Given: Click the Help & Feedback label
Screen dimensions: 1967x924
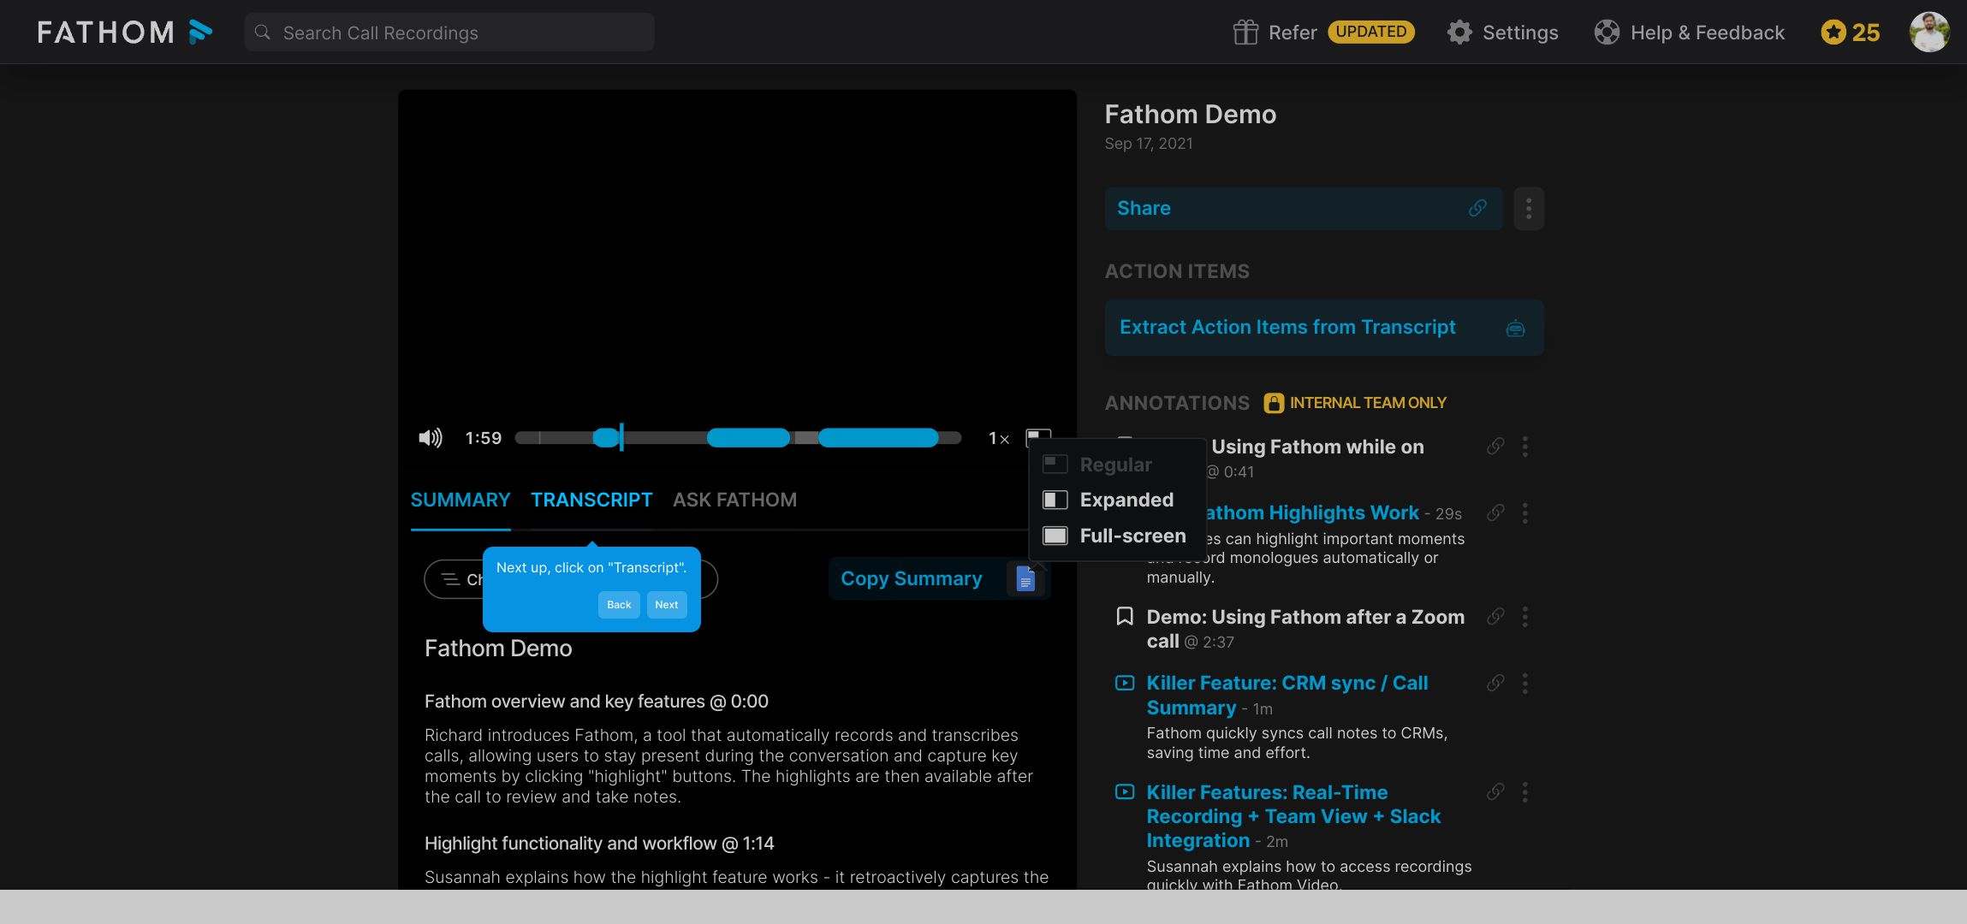Looking at the screenshot, I should [1708, 33].
